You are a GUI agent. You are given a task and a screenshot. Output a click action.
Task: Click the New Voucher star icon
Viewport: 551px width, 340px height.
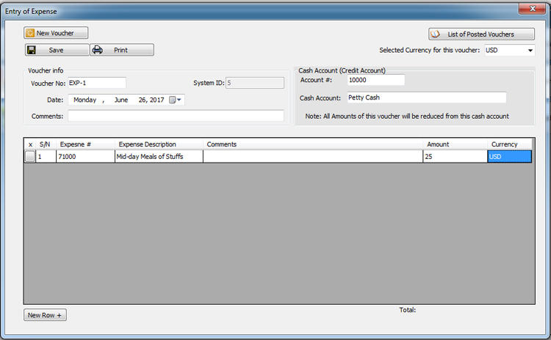tap(30, 33)
